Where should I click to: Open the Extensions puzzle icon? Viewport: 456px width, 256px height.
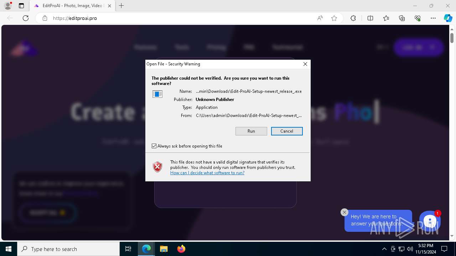[353, 18]
